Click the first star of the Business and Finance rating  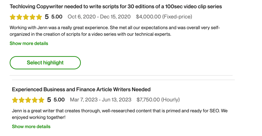pyautogui.click(x=15, y=100)
